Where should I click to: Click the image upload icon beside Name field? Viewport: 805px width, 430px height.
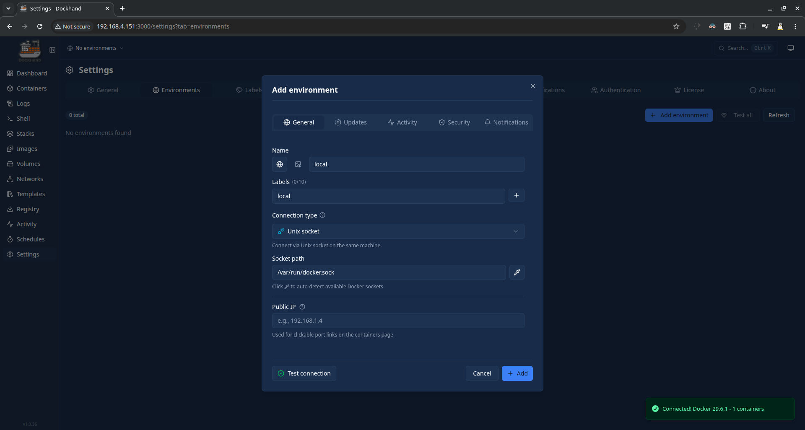tap(298, 164)
